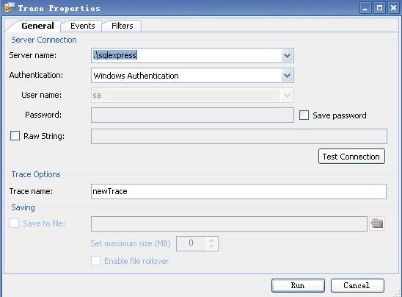
Task: Select the General tab
Action: (x=37, y=26)
